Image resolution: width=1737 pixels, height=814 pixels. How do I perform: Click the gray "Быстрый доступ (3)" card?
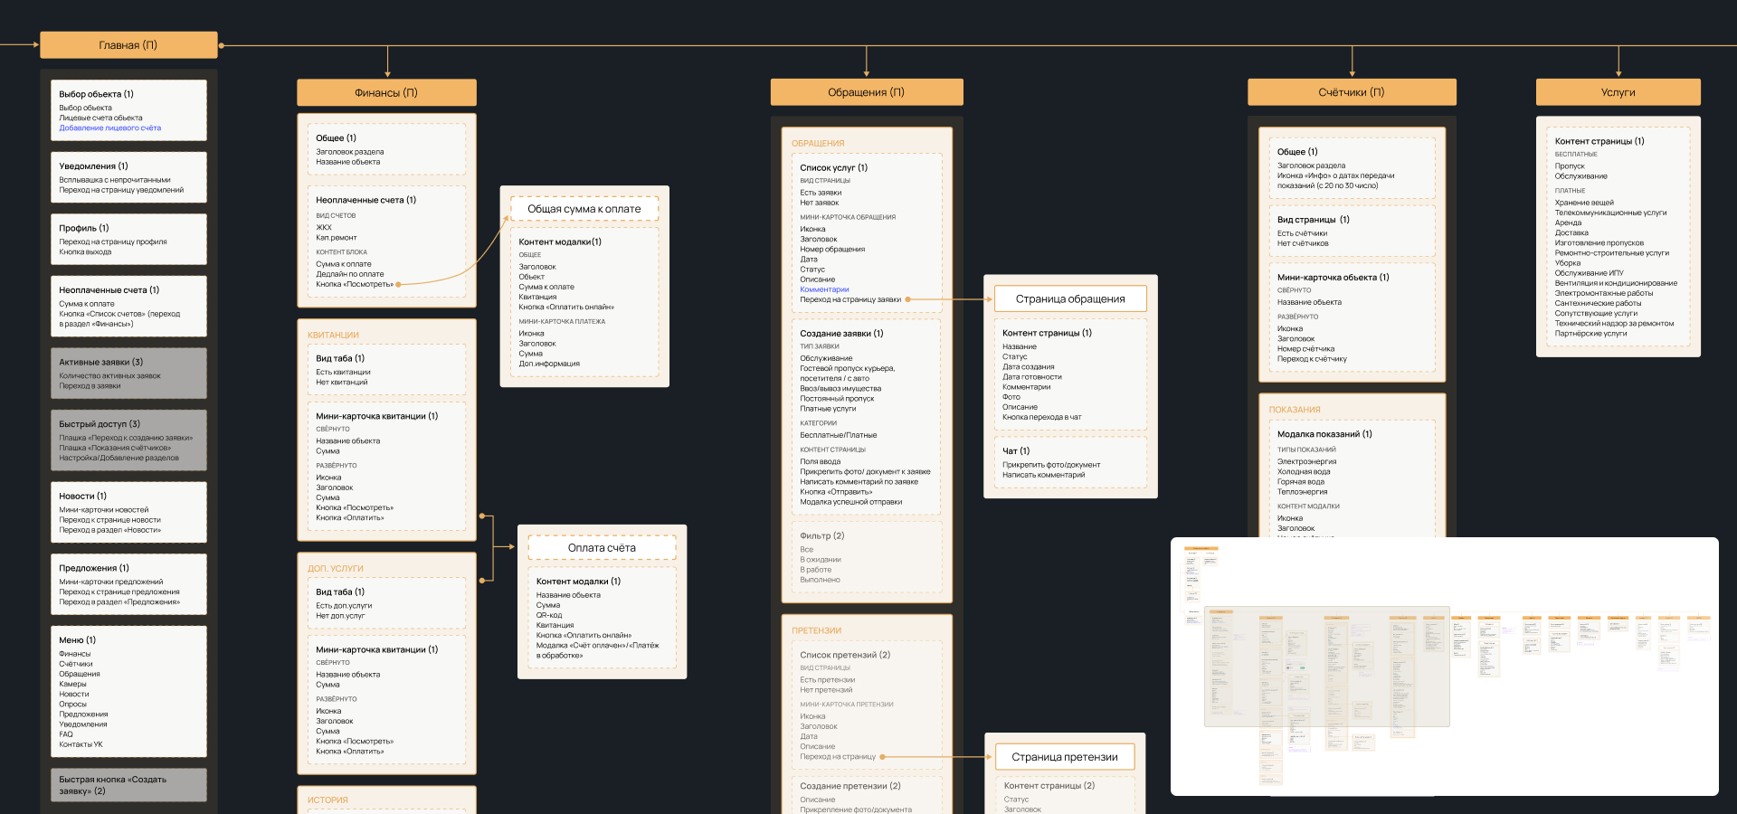[x=128, y=440]
